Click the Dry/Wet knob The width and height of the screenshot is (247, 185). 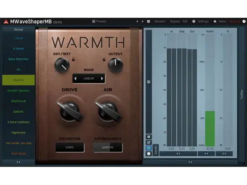(x=62, y=65)
